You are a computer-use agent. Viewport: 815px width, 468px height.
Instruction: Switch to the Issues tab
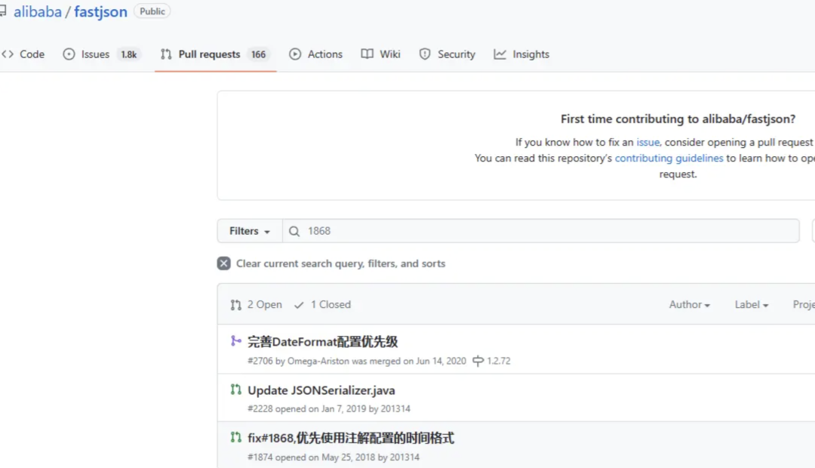tap(95, 54)
